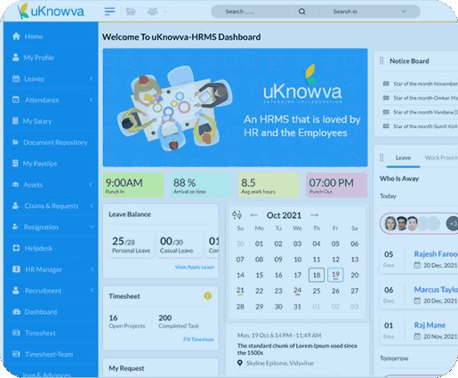Click the Timesheet yellow info badge
The image size is (458, 378).
(208, 295)
